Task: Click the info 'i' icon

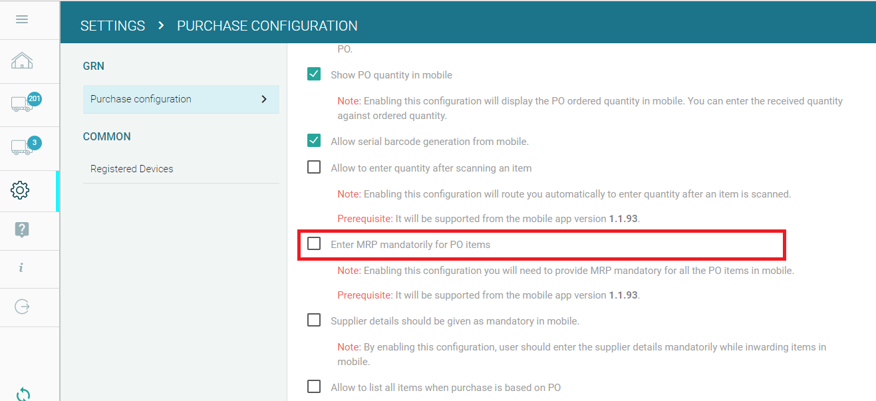Action: 21,268
